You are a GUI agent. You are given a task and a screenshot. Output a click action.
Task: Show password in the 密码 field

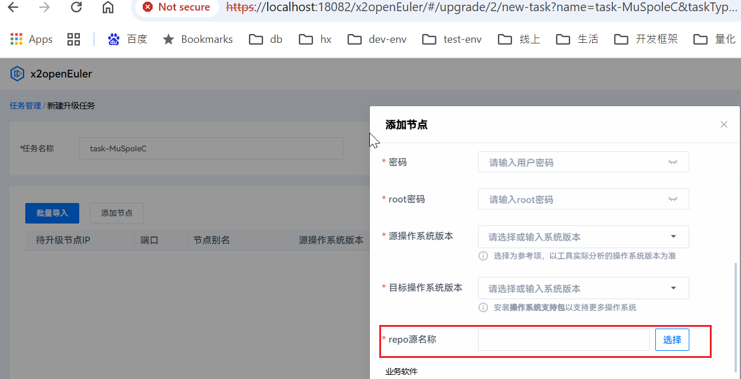tap(673, 163)
